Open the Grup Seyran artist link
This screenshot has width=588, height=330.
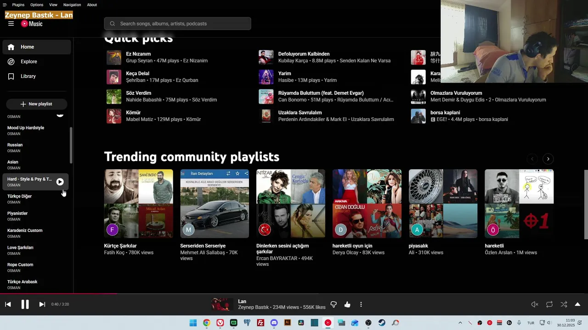click(139, 60)
